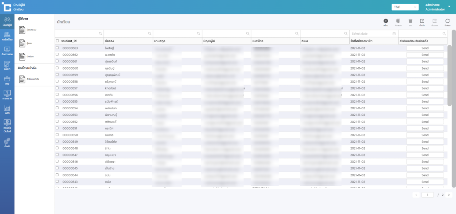Open the Statistics (สถิติ) chart icon
Screen dimensions: 456x214
(x=7, y=110)
